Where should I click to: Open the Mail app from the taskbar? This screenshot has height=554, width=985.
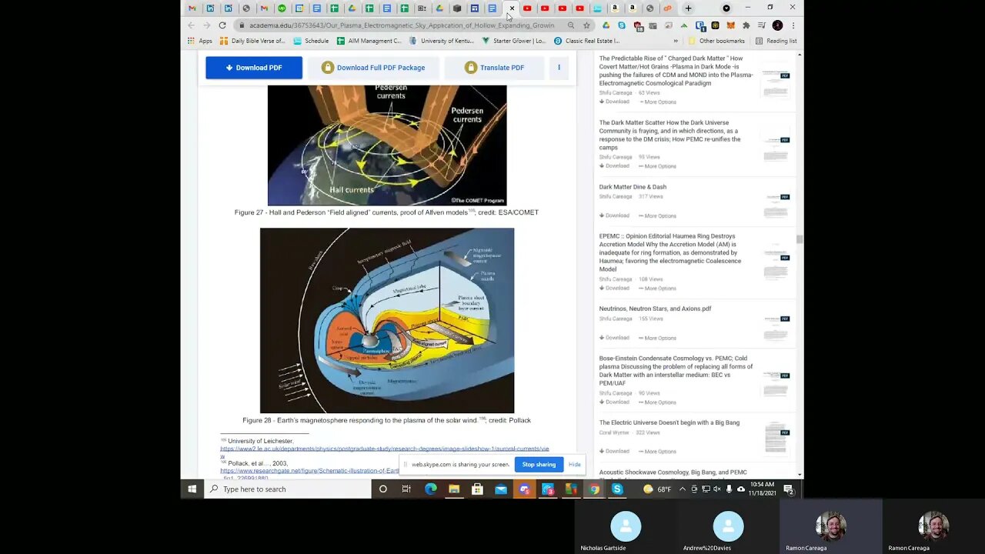coord(501,489)
